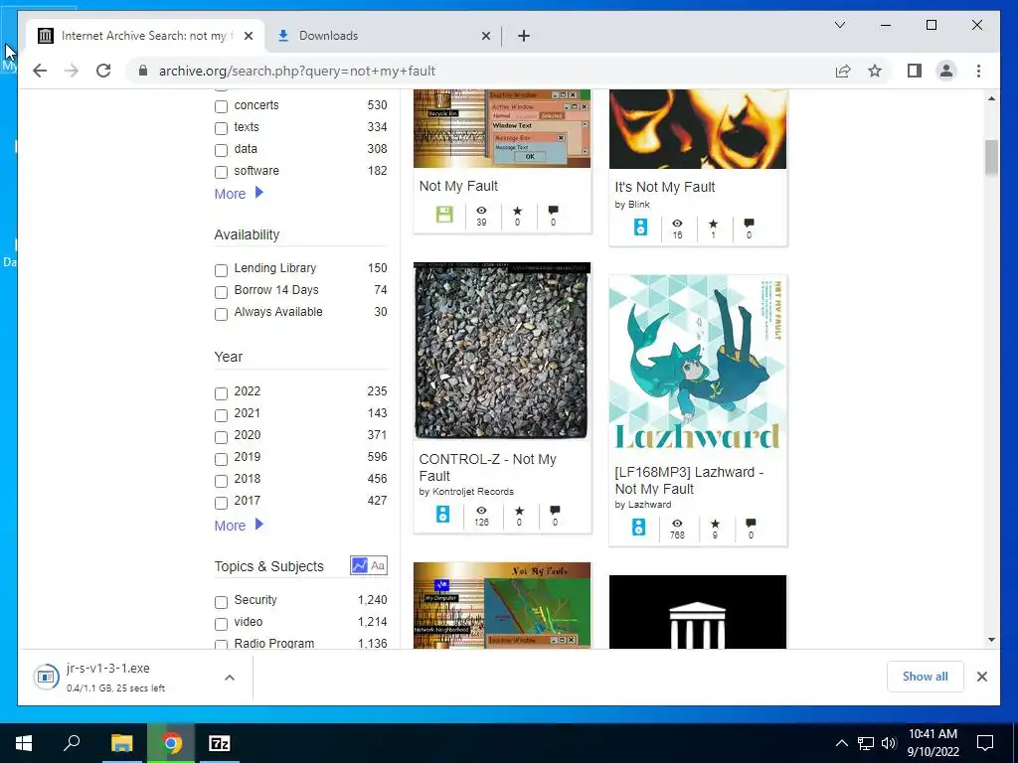
Task: Open a new browser tab
Action: [524, 36]
